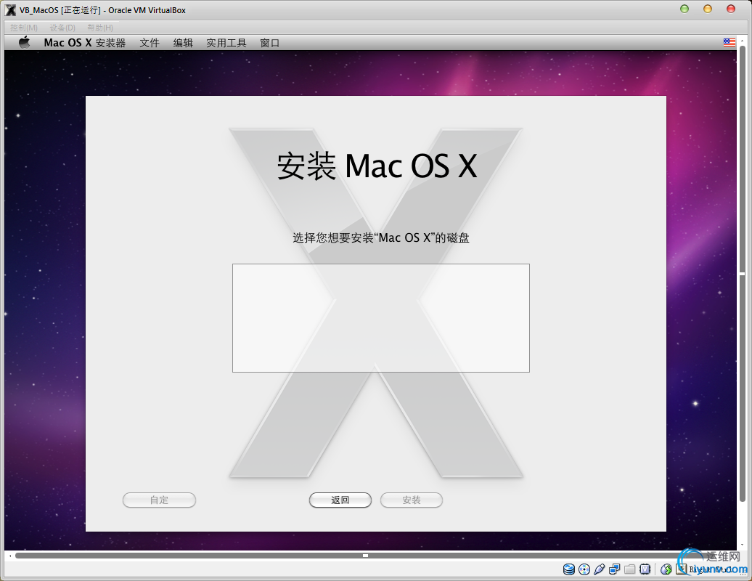Click the vertical scrollbar on the right
Screen dimensions: 752x581
(x=743, y=275)
